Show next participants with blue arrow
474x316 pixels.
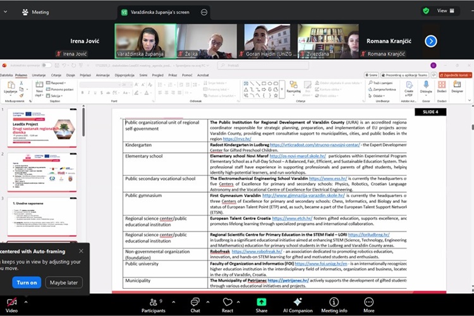pyautogui.click(x=431, y=41)
